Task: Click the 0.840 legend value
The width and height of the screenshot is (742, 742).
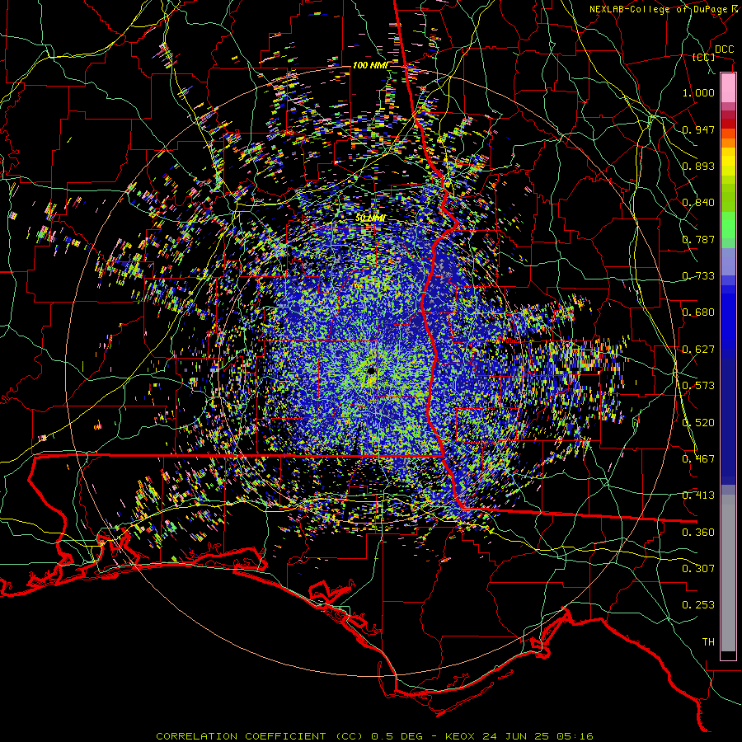Action: tap(698, 203)
